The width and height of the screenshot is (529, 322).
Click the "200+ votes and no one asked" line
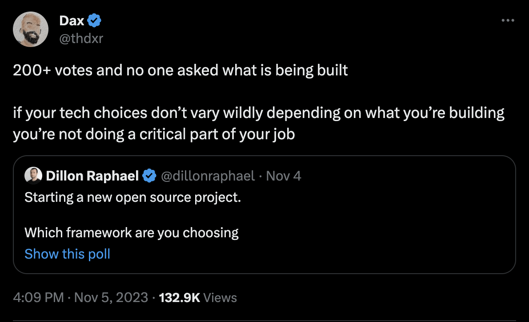tap(180, 71)
